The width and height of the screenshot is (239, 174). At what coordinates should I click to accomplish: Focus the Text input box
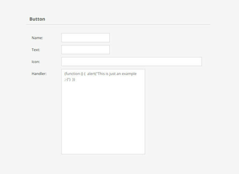click(85, 50)
